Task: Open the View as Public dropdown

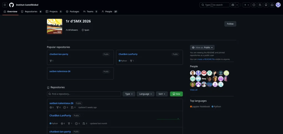Action: pos(202,48)
